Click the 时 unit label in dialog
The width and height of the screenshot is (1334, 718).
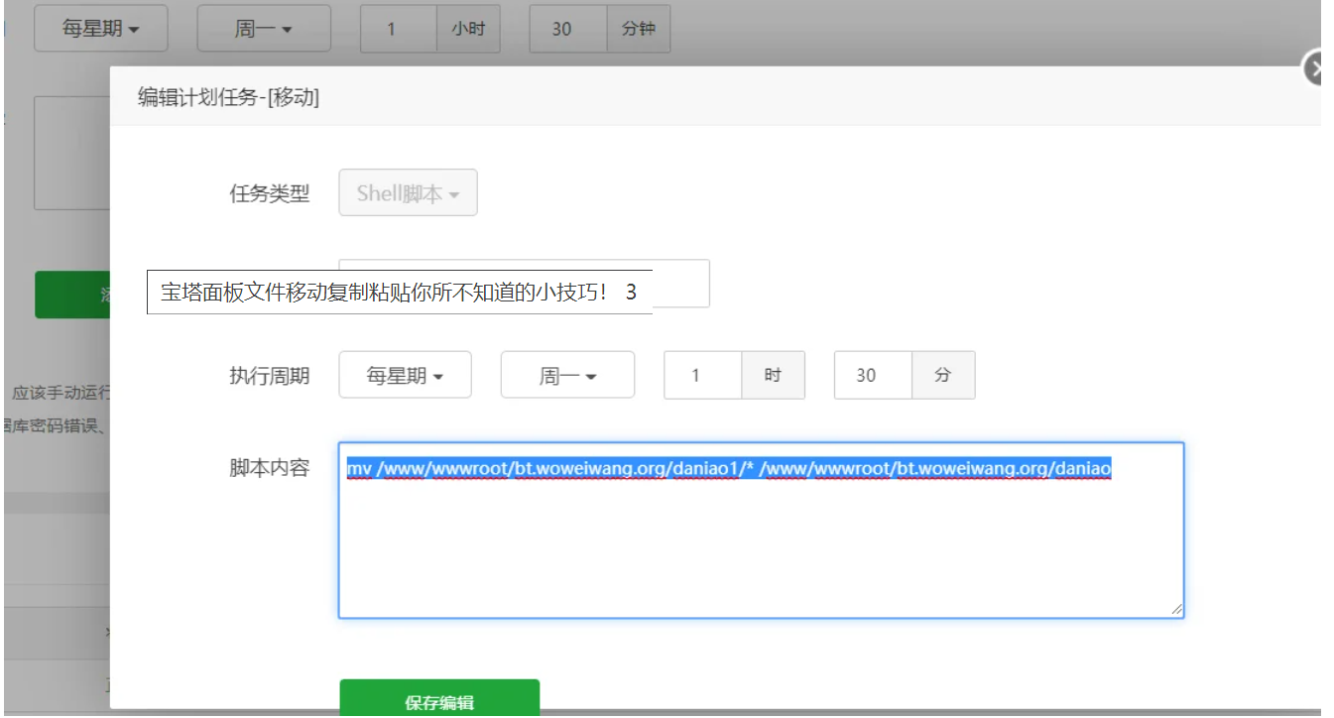(773, 376)
